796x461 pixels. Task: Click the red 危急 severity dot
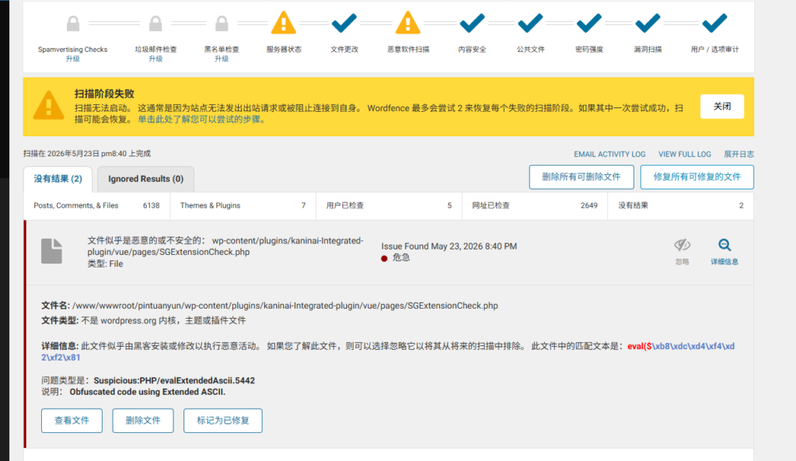pos(384,258)
